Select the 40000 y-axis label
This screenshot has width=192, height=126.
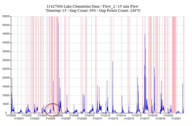6,43
